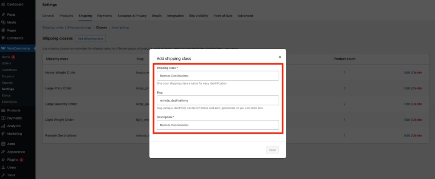Screen dimensions: 435x179
Task: Click the Media icon in sidebar
Action: coord(3,22)
